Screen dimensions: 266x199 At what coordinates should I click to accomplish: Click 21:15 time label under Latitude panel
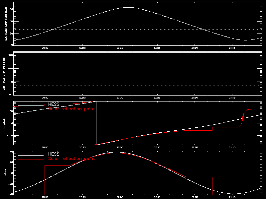tap(232, 197)
